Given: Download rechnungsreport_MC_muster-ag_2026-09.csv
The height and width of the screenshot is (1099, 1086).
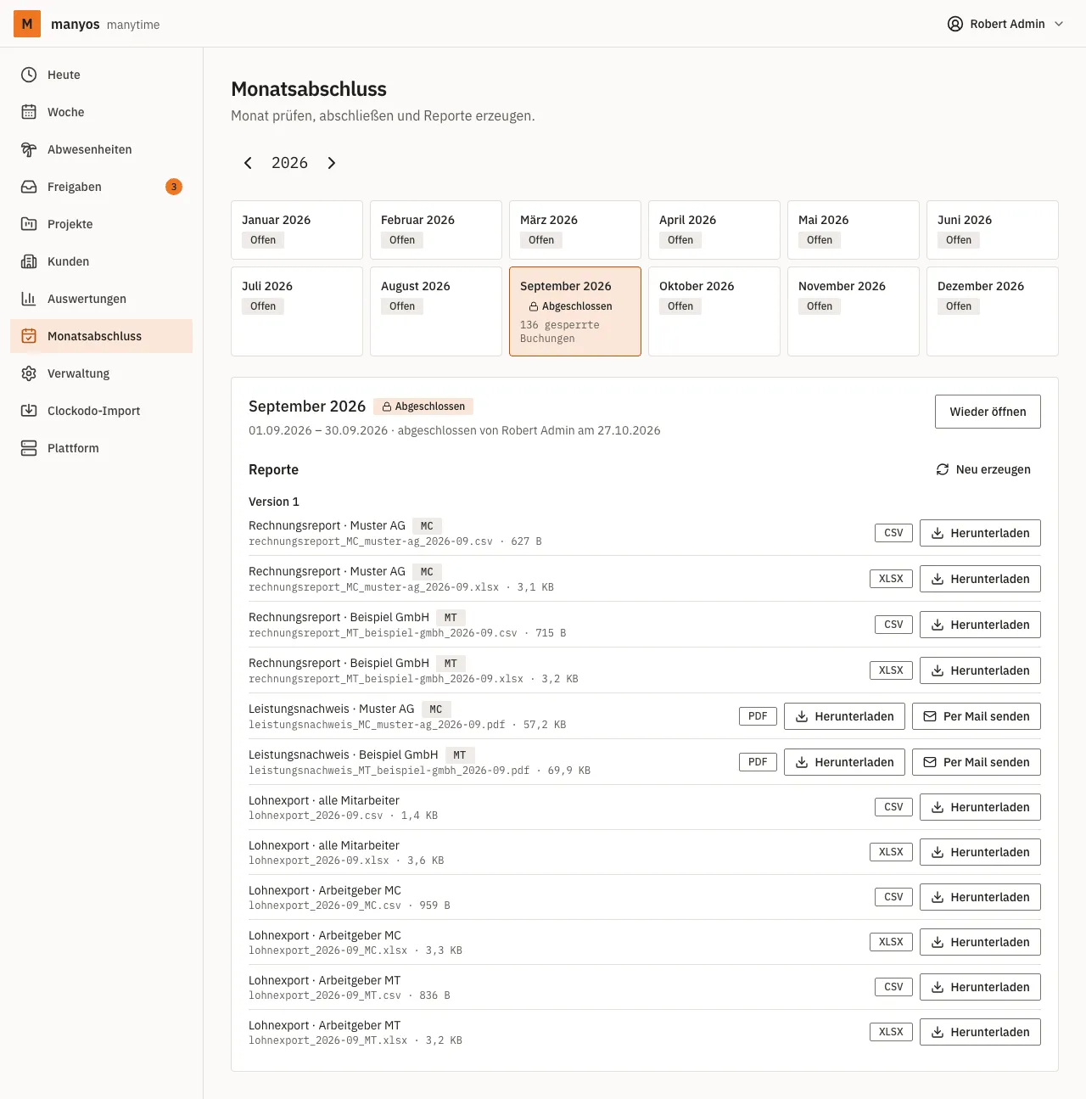Looking at the screenshot, I should (x=980, y=533).
